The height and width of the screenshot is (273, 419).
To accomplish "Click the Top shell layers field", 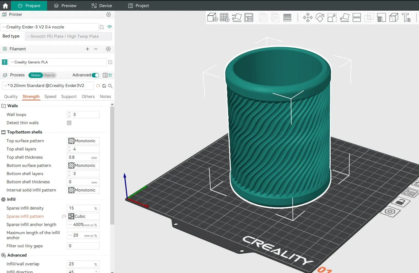I will pos(83,149).
